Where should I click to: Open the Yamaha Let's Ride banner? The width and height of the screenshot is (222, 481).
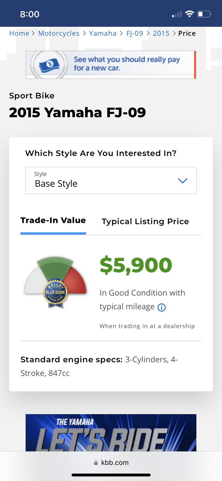click(111, 432)
